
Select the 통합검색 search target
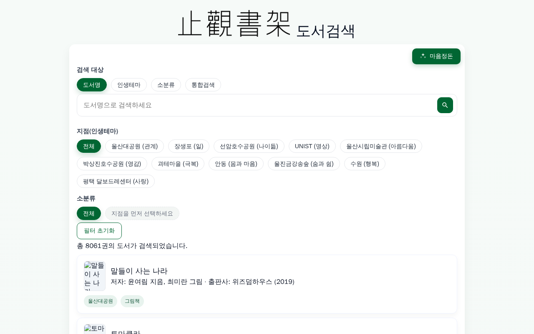pos(203,85)
